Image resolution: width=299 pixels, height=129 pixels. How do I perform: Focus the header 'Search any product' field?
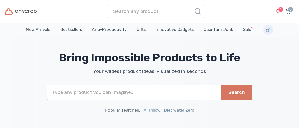tap(152, 11)
